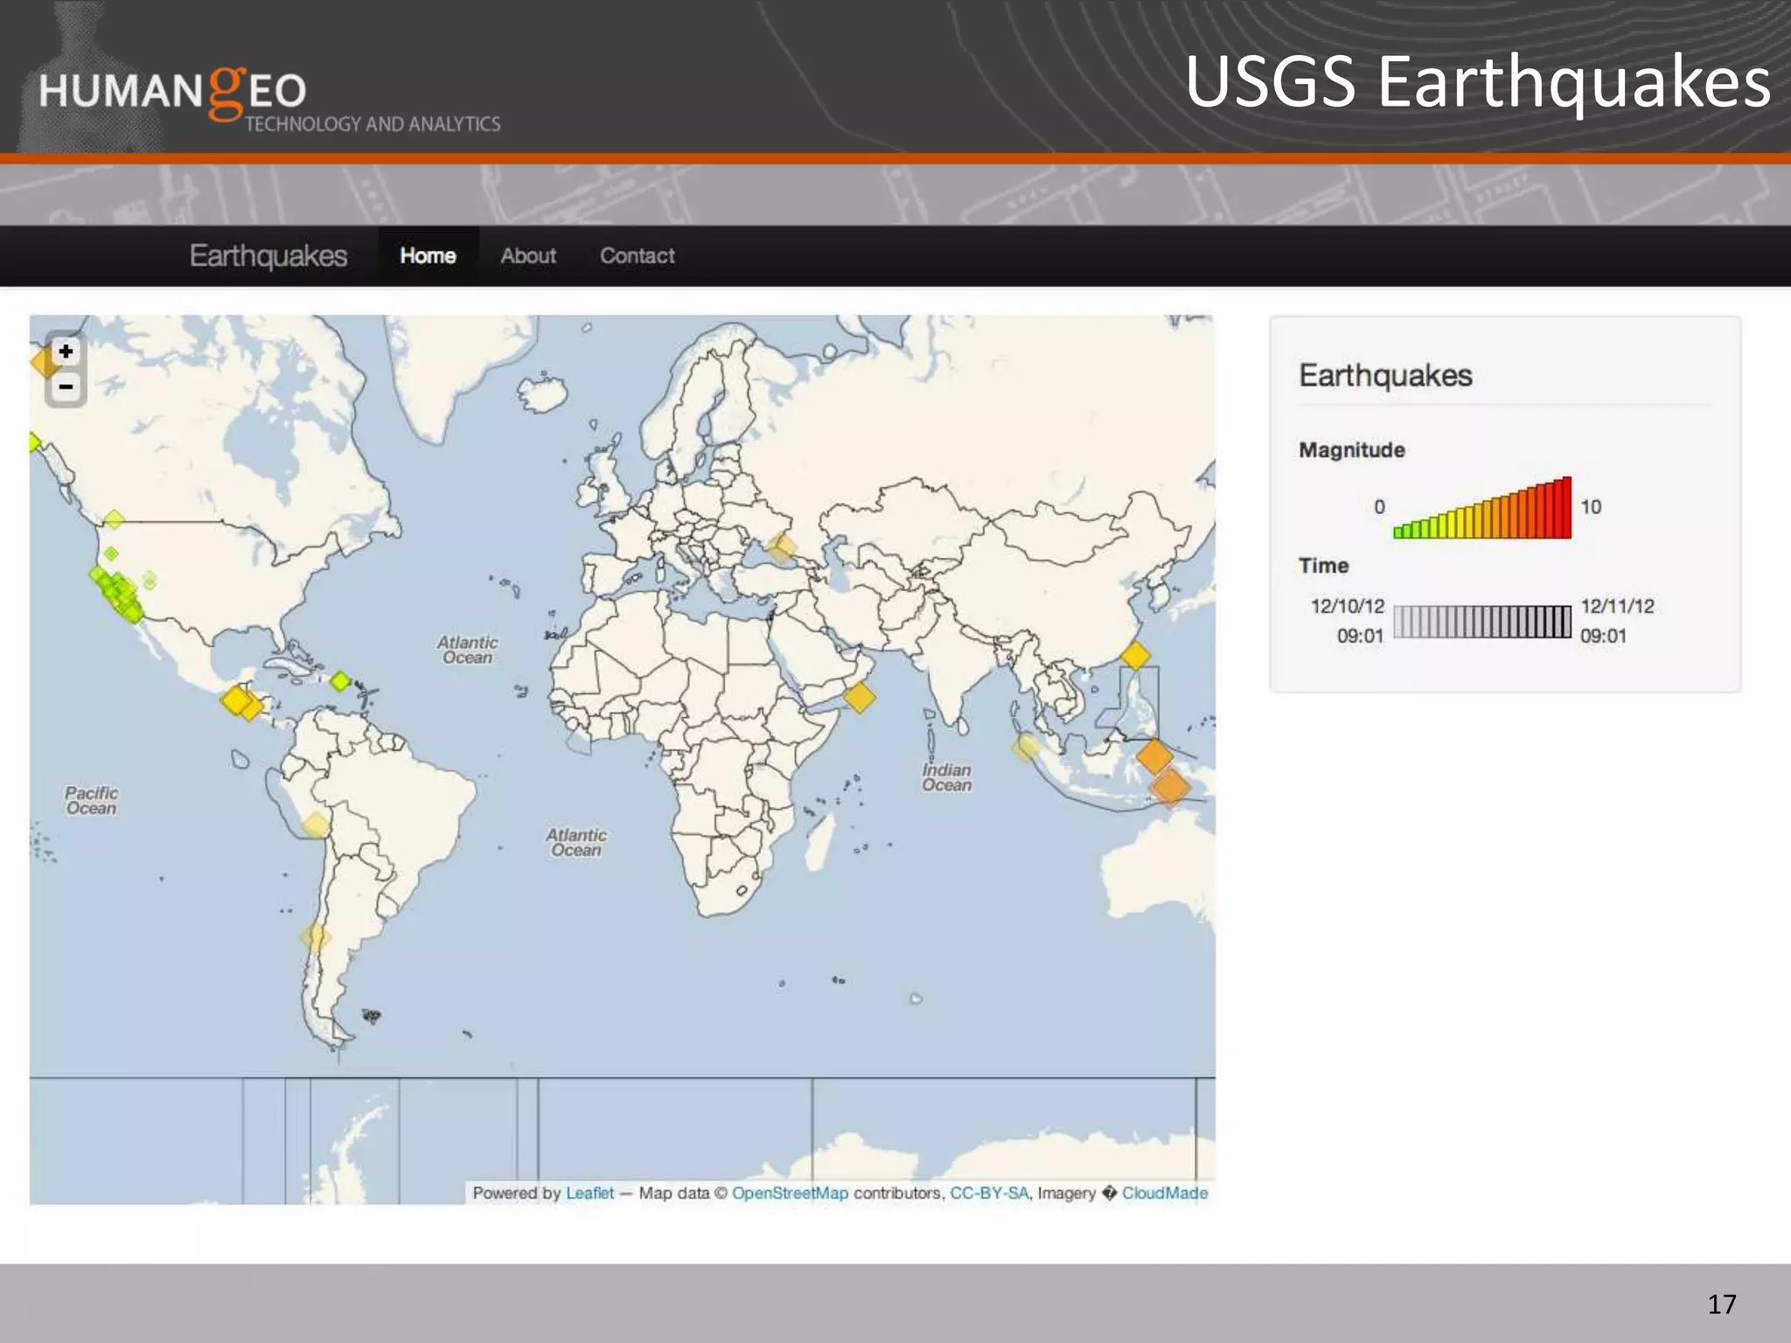This screenshot has height=1343, width=1791.
Task: Select the earthquake marker in the Black Sea
Action: pyautogui.click(x=782, y=547)
